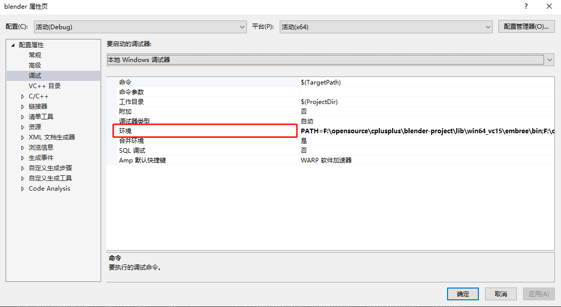
Task: Select the 自定义生成步骤 label in the tree
Action: [50, 168]
